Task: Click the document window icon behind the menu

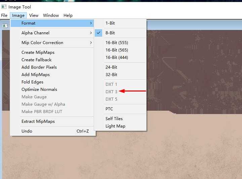Action: [x=5, y=26]
